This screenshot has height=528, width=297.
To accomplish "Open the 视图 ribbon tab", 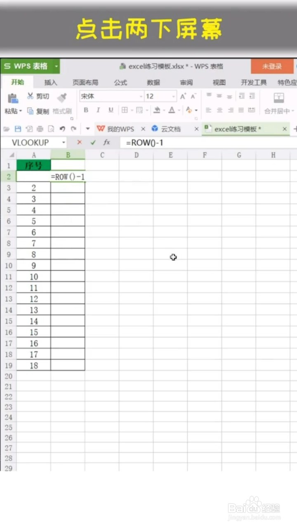I will point(219,82).
